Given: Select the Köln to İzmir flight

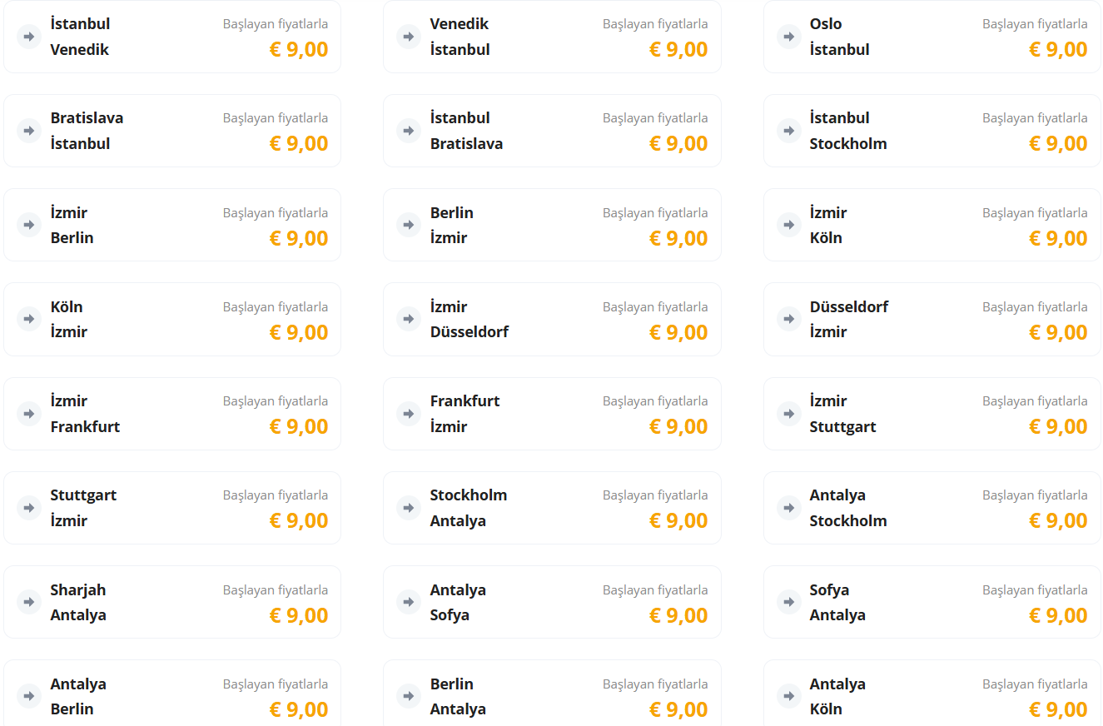Looking at the screenshot, I should [x=171, y=319].
